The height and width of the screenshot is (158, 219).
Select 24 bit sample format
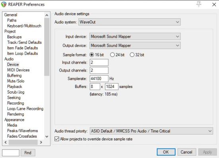point(117,55)
